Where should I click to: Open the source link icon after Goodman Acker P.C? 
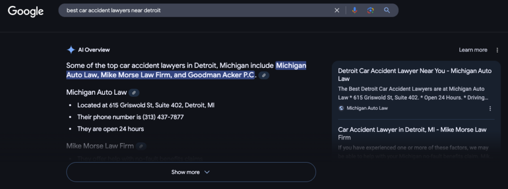click(x=264, y=75)
